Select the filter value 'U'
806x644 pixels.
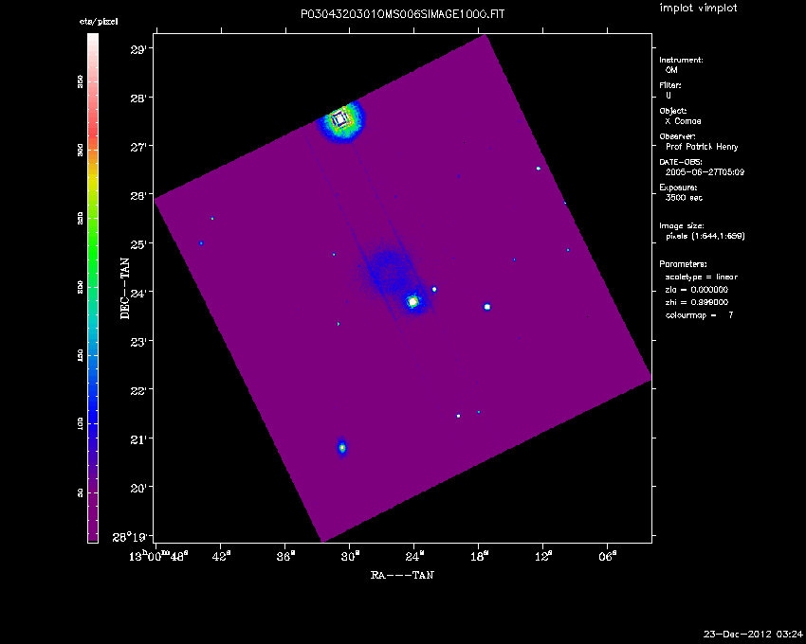point(669,96)
